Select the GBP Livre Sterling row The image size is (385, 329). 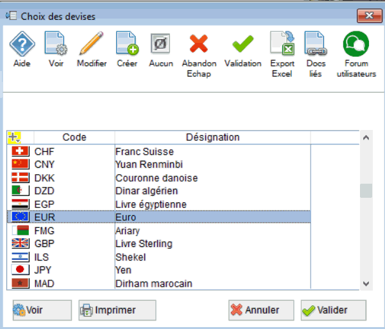(159, 243)
